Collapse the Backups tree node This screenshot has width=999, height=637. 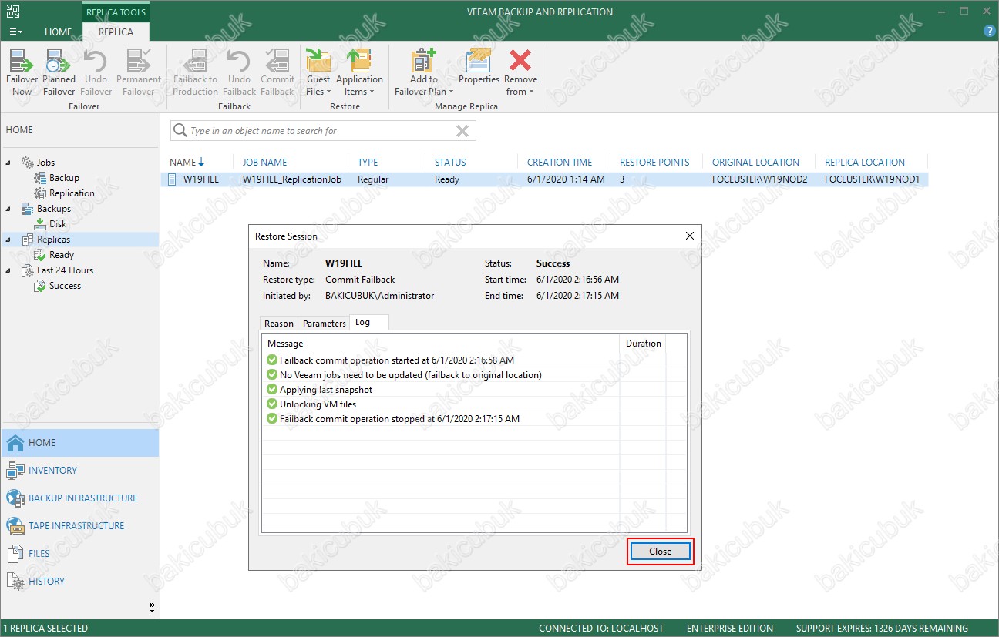pos(8,209)
